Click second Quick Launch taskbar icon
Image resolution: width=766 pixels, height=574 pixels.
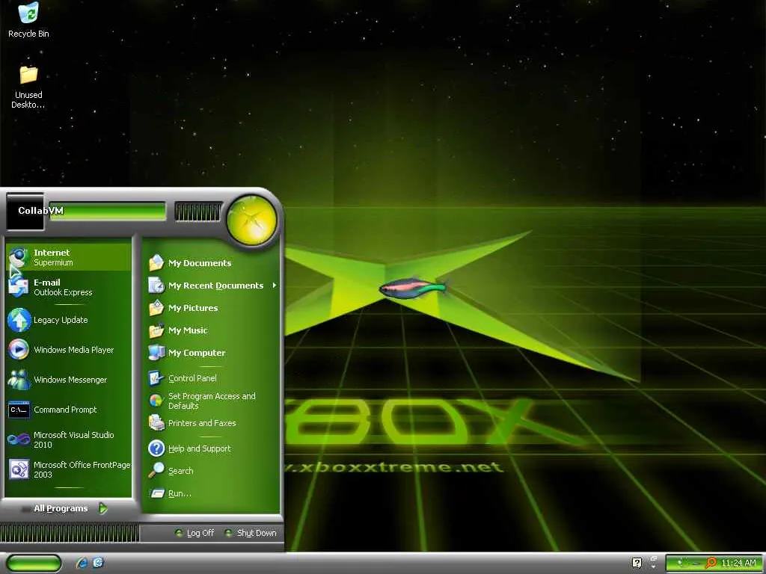[x=98, y=563]
